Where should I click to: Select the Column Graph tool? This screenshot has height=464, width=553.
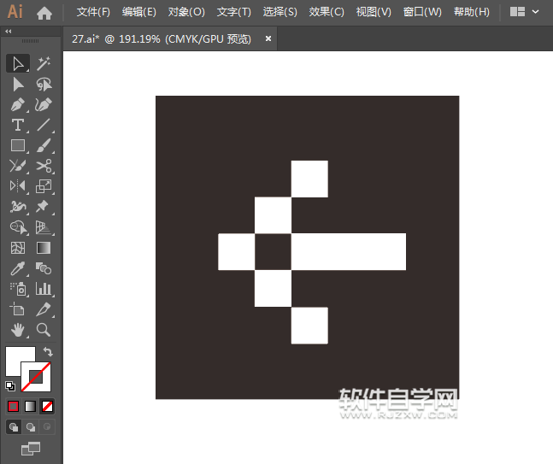[44, 289]
